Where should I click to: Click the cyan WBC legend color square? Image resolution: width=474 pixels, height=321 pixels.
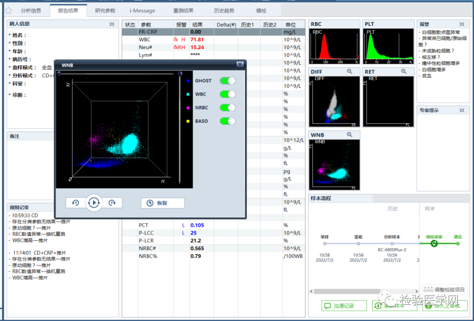[x=188, y=95]
